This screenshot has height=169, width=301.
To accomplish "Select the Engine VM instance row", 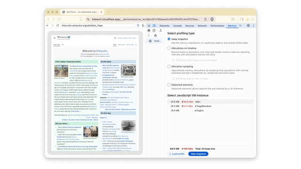I will click(210, 111).
